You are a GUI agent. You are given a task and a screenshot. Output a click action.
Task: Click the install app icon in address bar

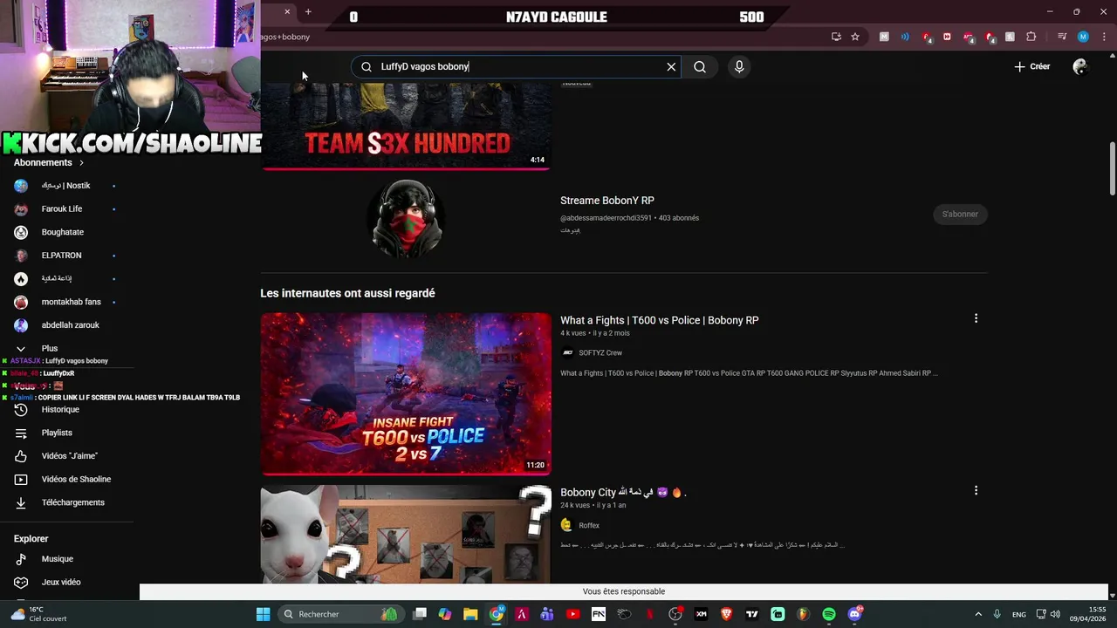pyautogui.click(x=836, y=37)
